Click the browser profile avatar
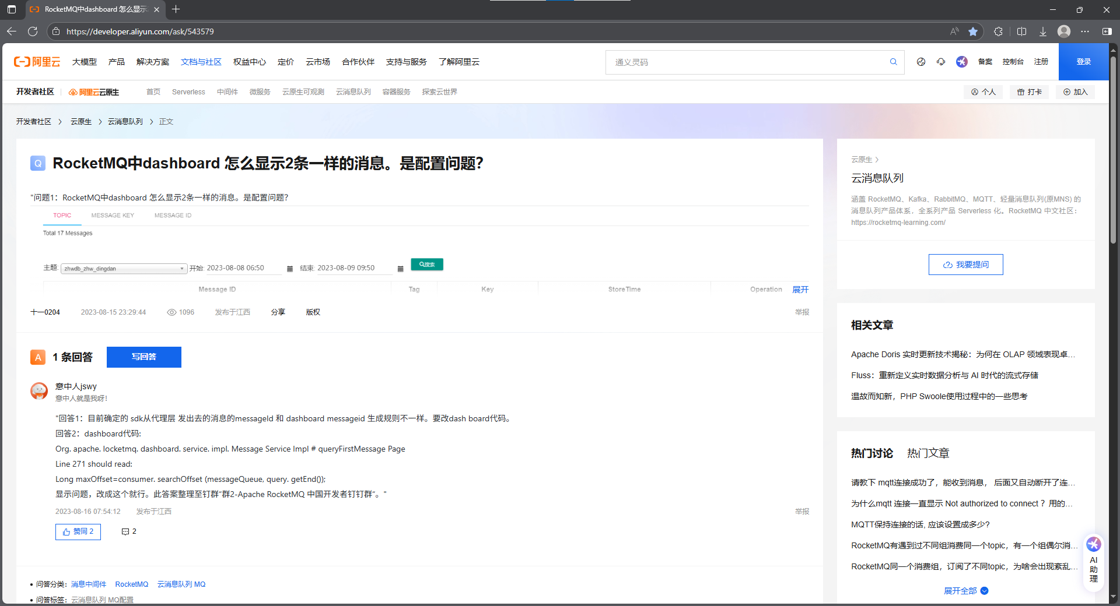Viewport: 1120px width, 606px height. tap(1064, 31)
